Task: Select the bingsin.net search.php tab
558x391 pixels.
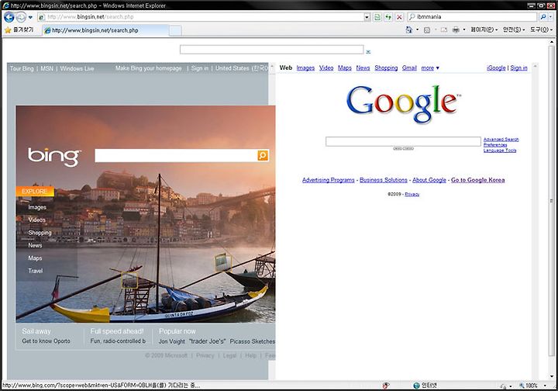Action: [105, 30]
